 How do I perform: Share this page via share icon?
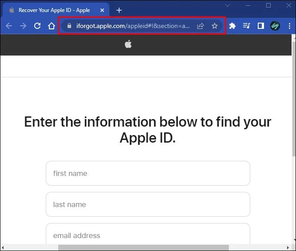pyautogui.click(x=200, y=26)
